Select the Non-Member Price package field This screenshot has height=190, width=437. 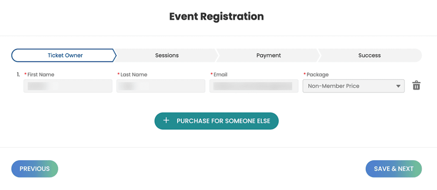[353, 86]
